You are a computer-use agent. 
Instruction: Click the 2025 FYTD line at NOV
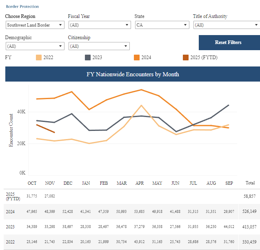(x=54, y=133)
